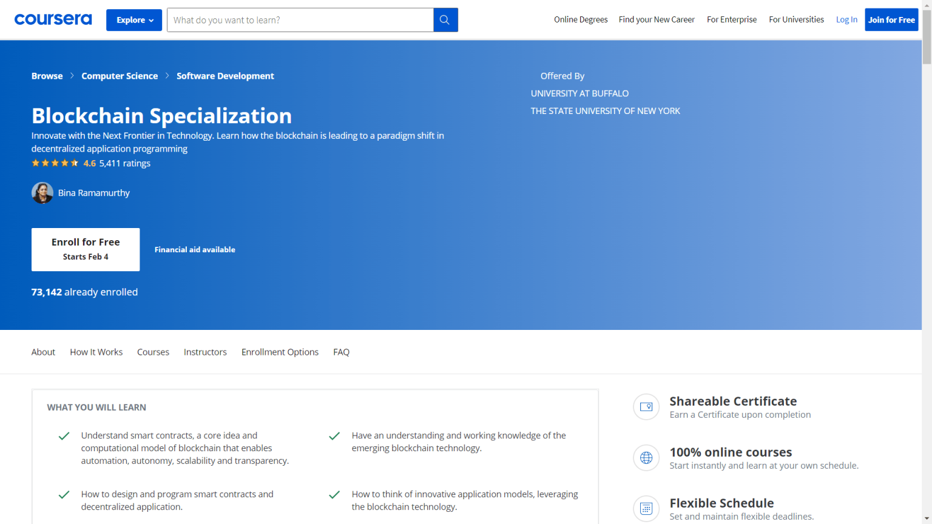Click the Coursera logo

(53, 19)
